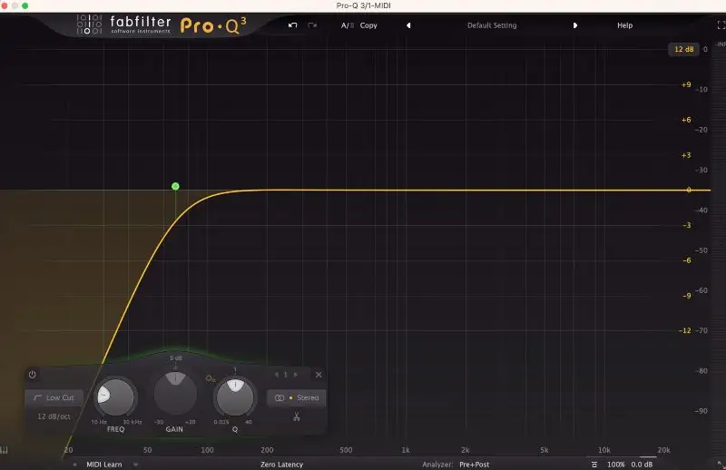Click the resize icon in bottom-right corner

click(719, 464)
